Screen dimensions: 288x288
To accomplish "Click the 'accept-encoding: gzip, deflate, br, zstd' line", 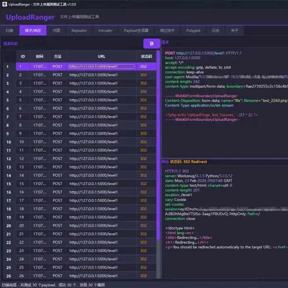I will click(x=198, y=67).
